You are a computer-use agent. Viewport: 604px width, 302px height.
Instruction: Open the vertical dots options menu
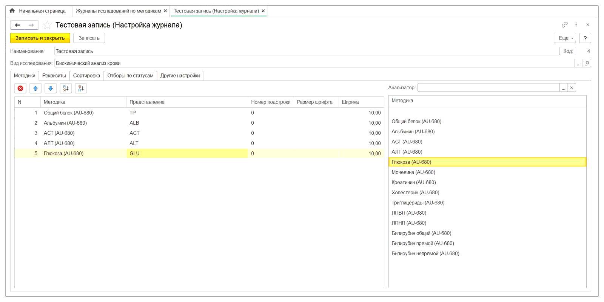pyautogui.click(x=576, y=24)
